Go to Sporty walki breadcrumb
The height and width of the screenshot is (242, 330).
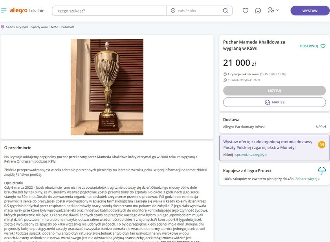(x=40, y=27)
